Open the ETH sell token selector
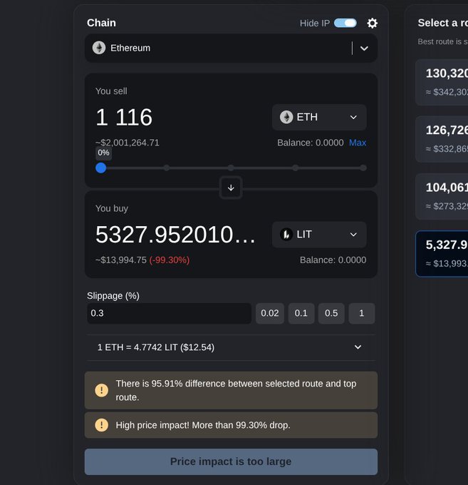 (x=319, y=117)
